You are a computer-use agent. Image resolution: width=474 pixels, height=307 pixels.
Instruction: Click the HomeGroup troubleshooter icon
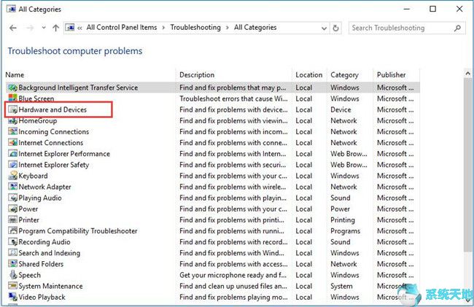tap(12, 120)
